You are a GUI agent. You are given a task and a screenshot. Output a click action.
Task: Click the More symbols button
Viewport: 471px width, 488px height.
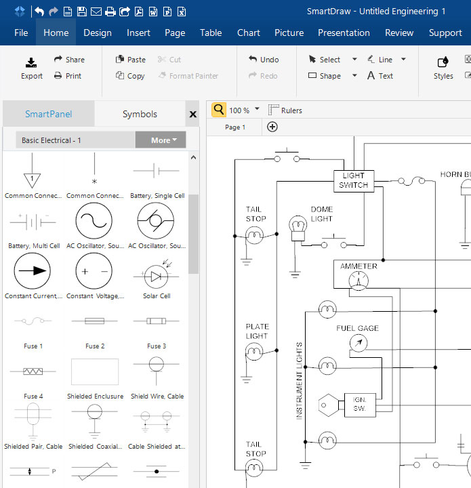coord(161,140)
